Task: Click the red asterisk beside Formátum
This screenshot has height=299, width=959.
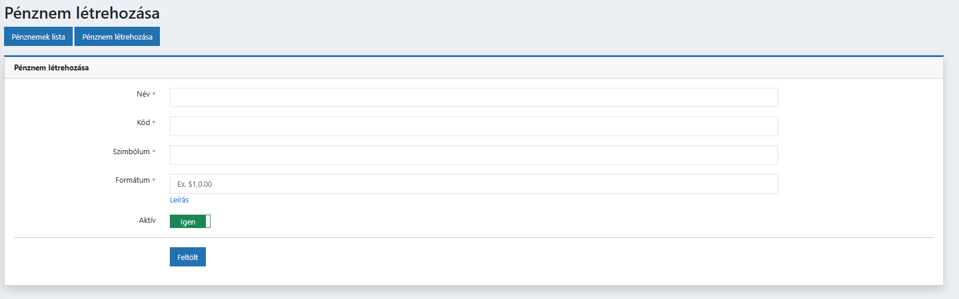Action: (154, 180)
